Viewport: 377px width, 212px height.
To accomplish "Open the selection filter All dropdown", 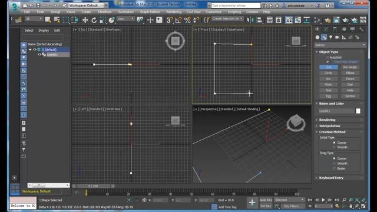I will point(34,19).
